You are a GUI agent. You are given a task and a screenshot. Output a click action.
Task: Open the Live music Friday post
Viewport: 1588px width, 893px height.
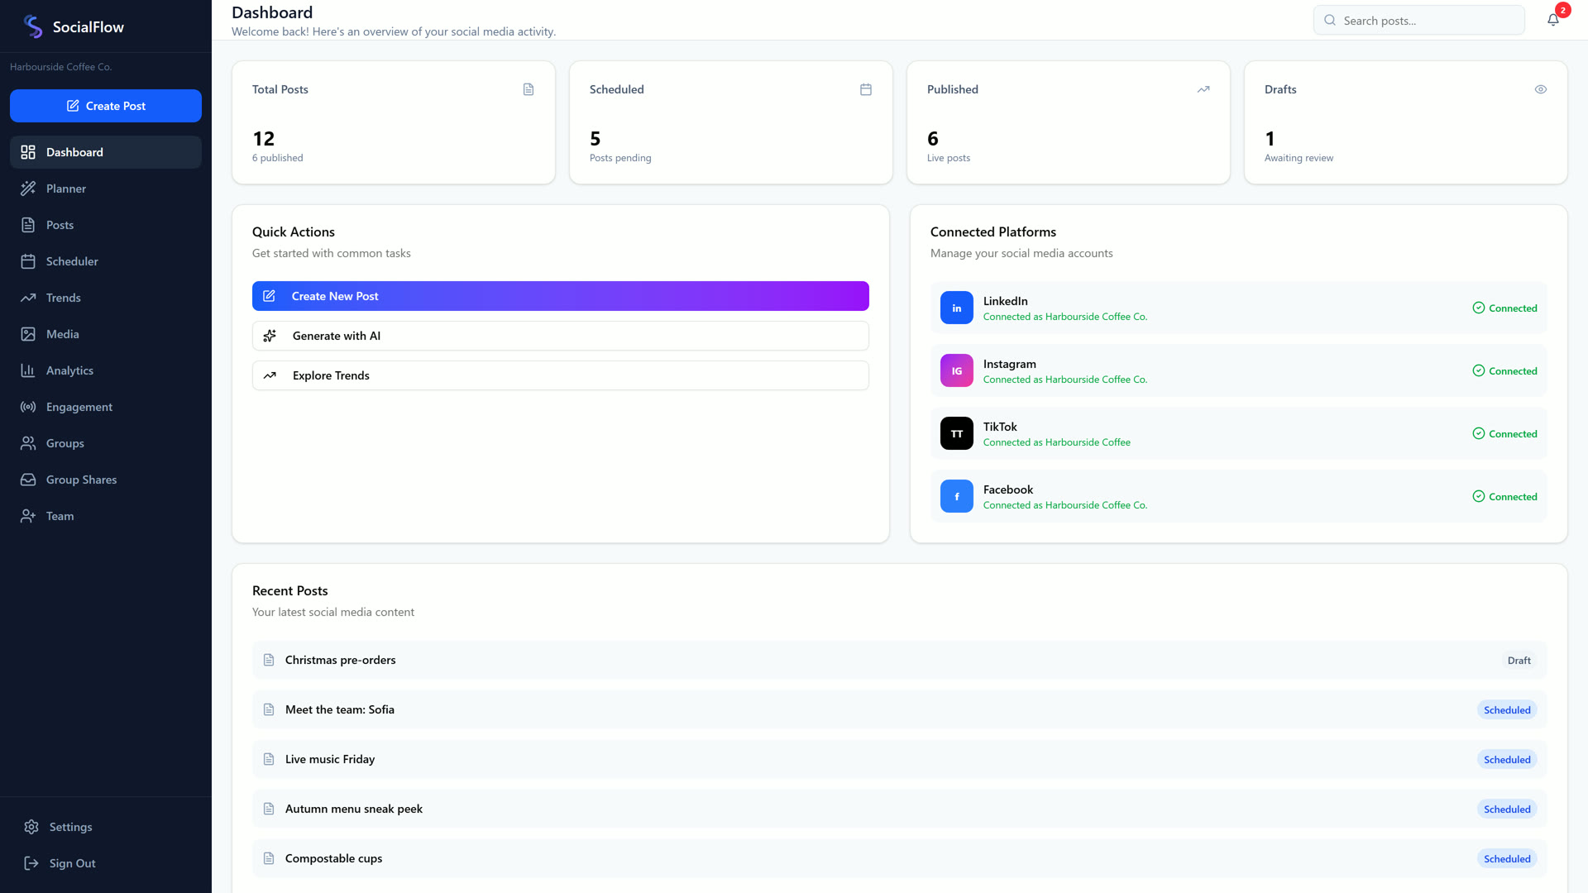pos(900,759)
